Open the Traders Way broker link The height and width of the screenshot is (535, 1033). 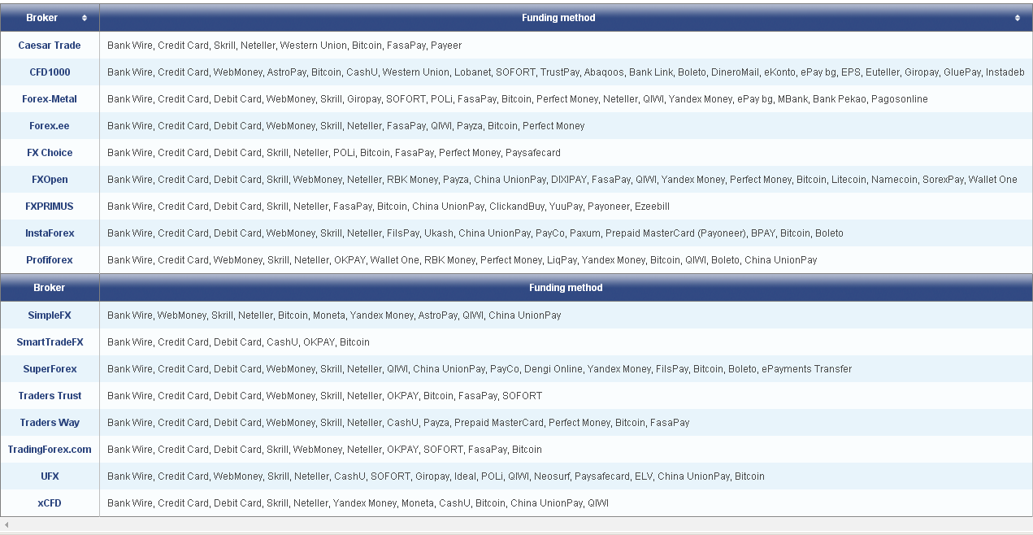coord(50,423)
